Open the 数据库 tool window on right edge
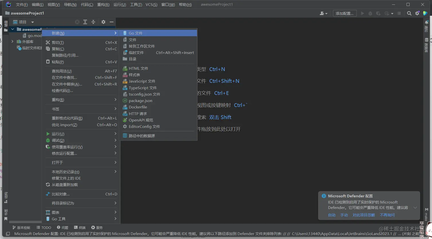The width and height of the screenshot is (432, 239). [x=427, y=45]
